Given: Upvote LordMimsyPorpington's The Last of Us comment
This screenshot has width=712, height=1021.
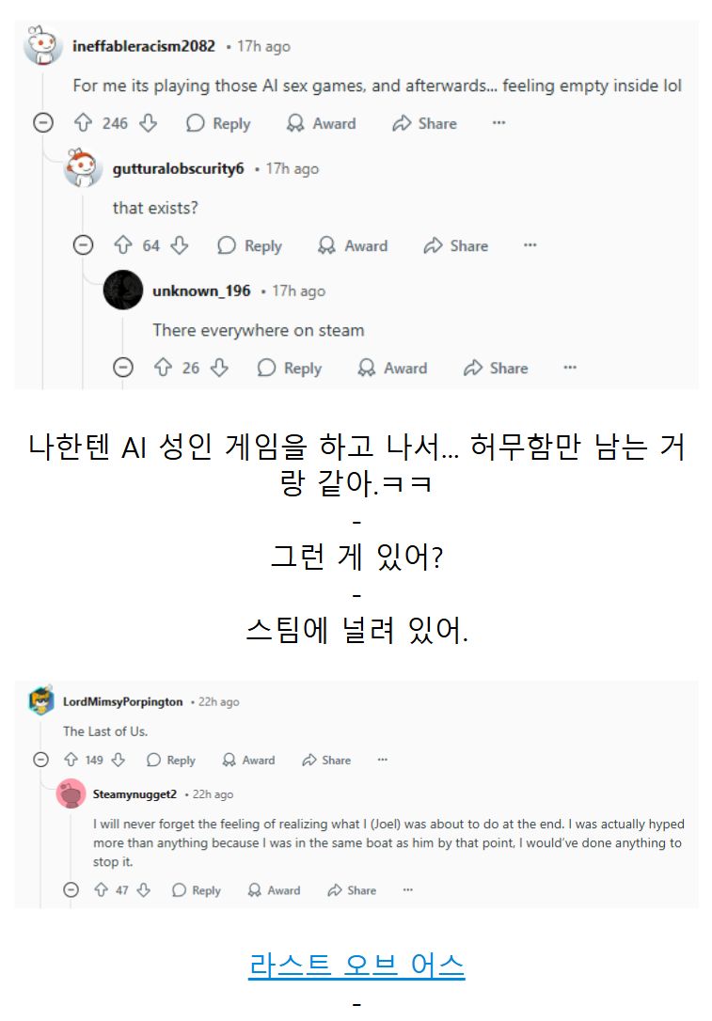Looking at the screenshot, I should tap(71, 760).
